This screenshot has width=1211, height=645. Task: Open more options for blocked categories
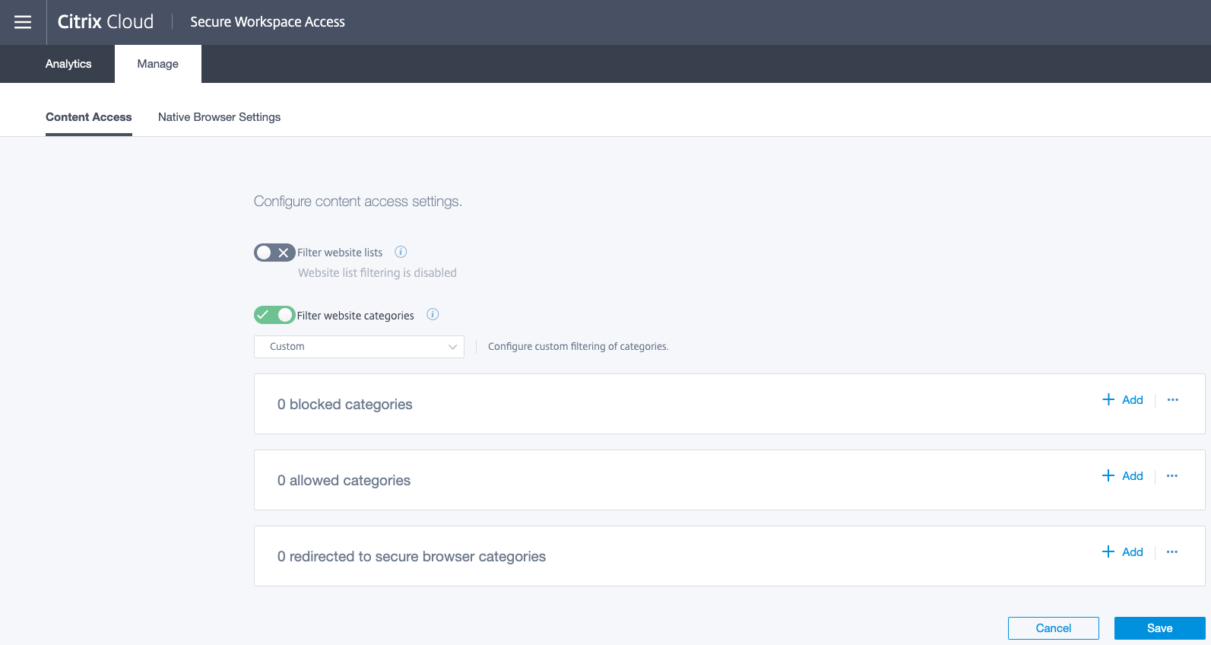(1173, 399)
